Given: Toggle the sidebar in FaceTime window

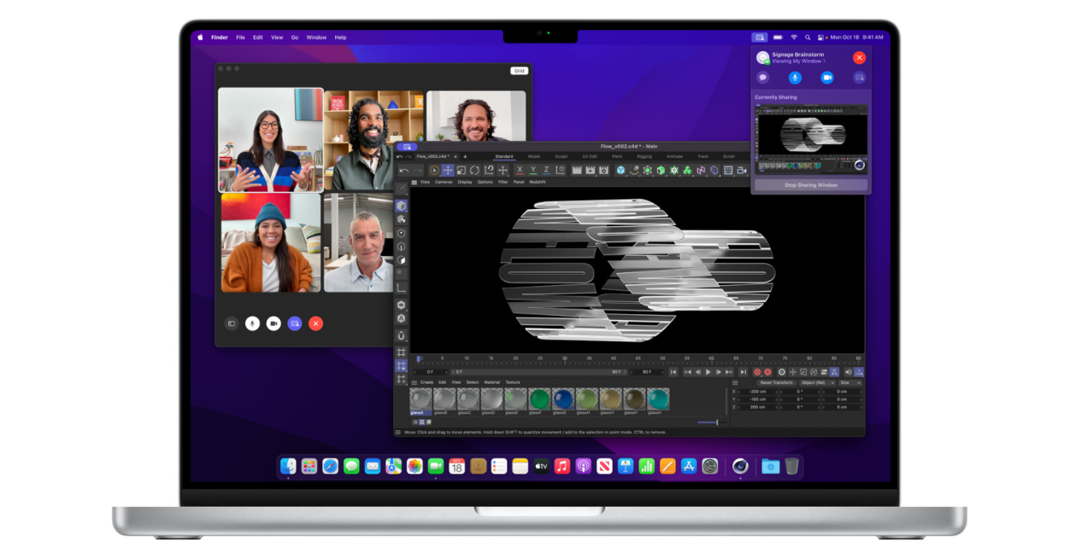Looking at the screenshot, I should pyautogui.click(x=231, y=323).
